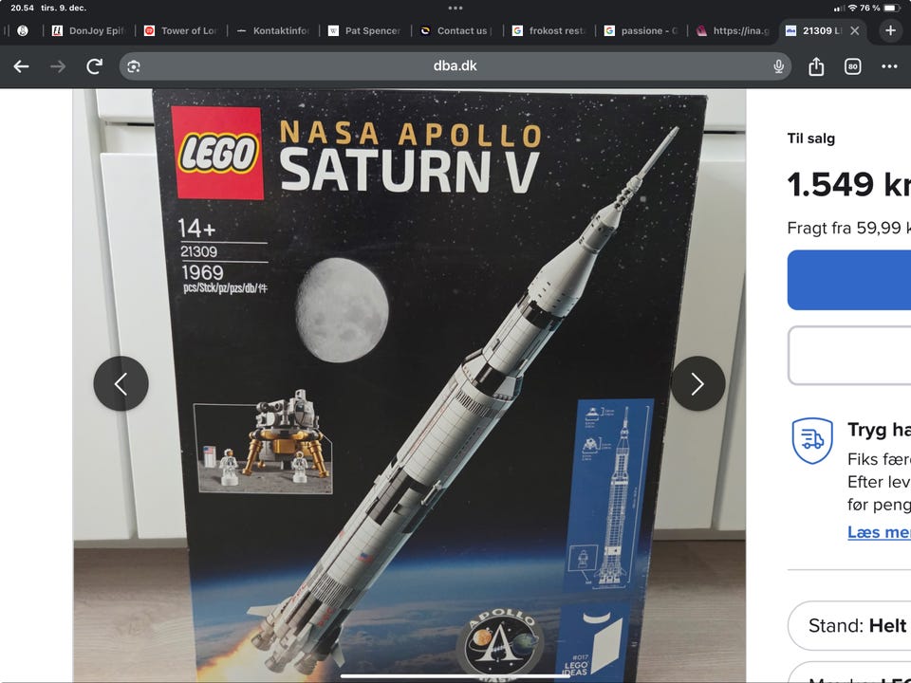Tap the Saturn V box photo

[409, 386]
